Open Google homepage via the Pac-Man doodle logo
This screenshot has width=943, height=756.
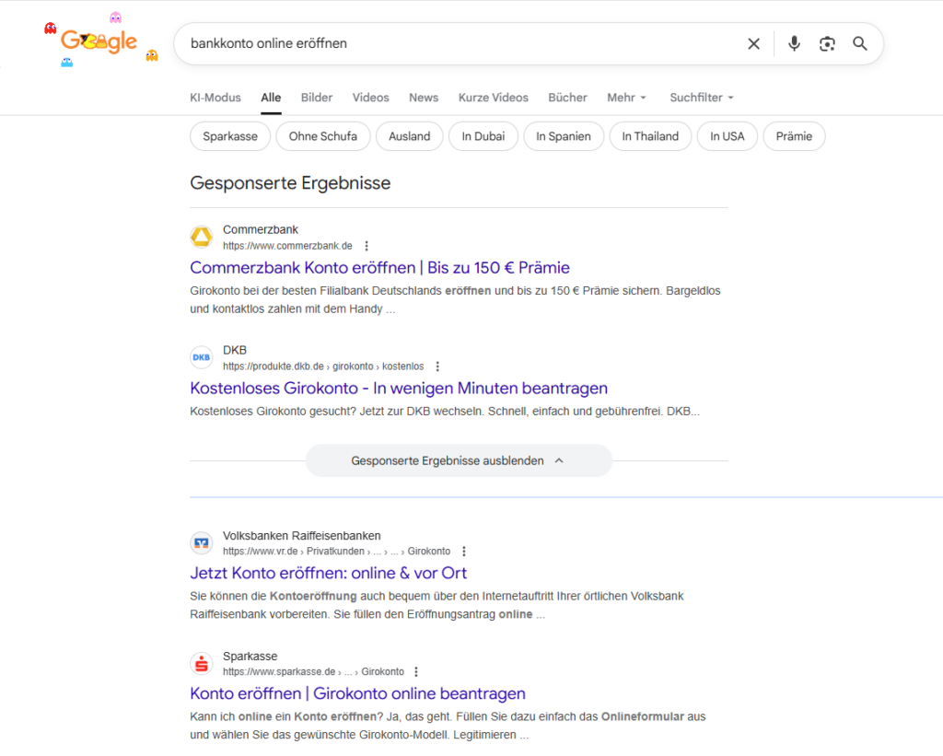pos(99,40)
